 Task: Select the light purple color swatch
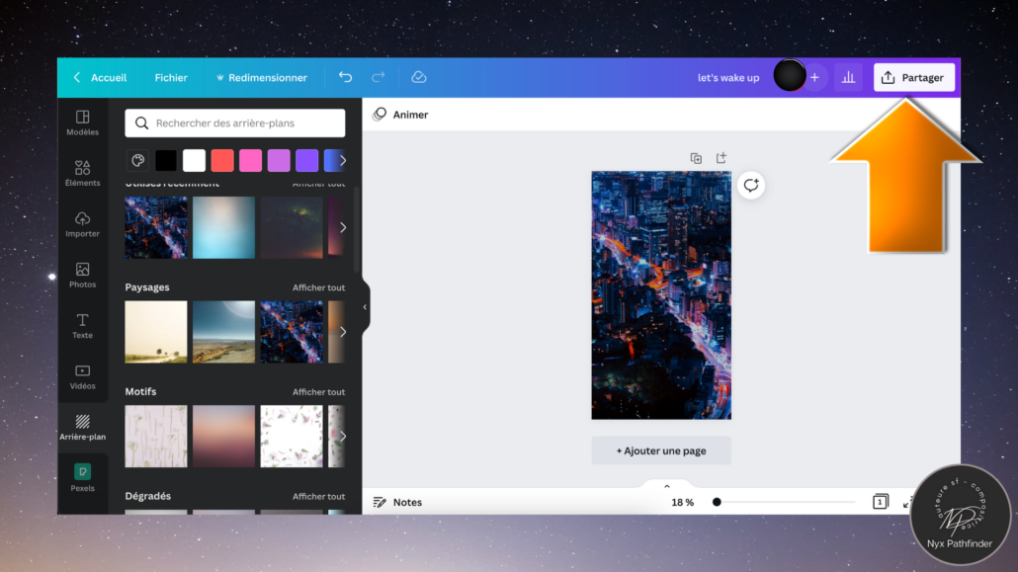point(279,160)
